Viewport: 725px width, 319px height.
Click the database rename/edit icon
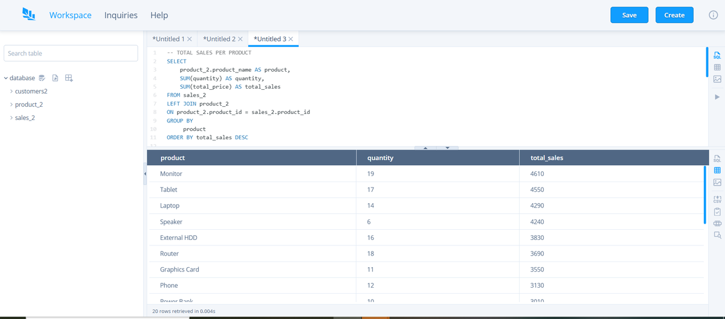(42, 78)
